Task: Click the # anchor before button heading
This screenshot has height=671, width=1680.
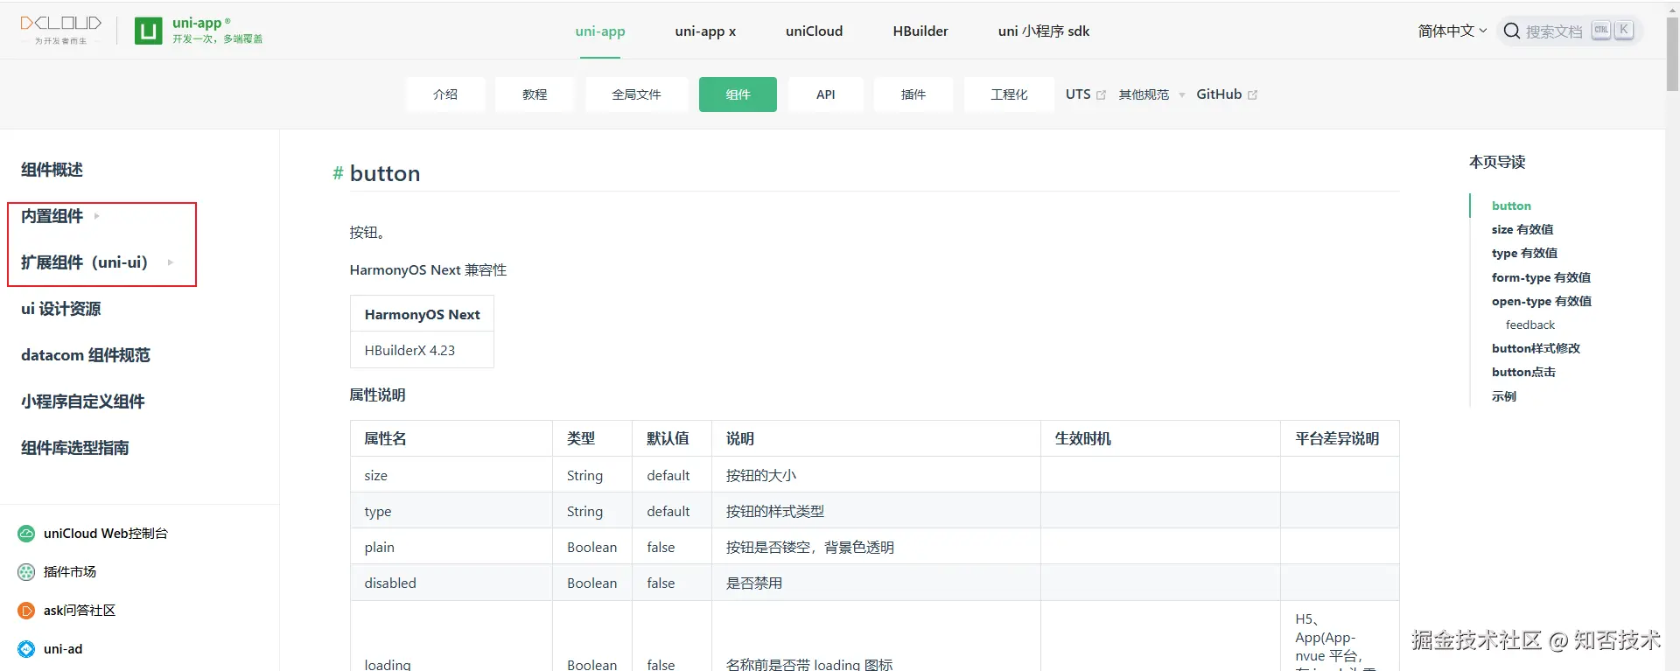Action: (x=338, y=173)
